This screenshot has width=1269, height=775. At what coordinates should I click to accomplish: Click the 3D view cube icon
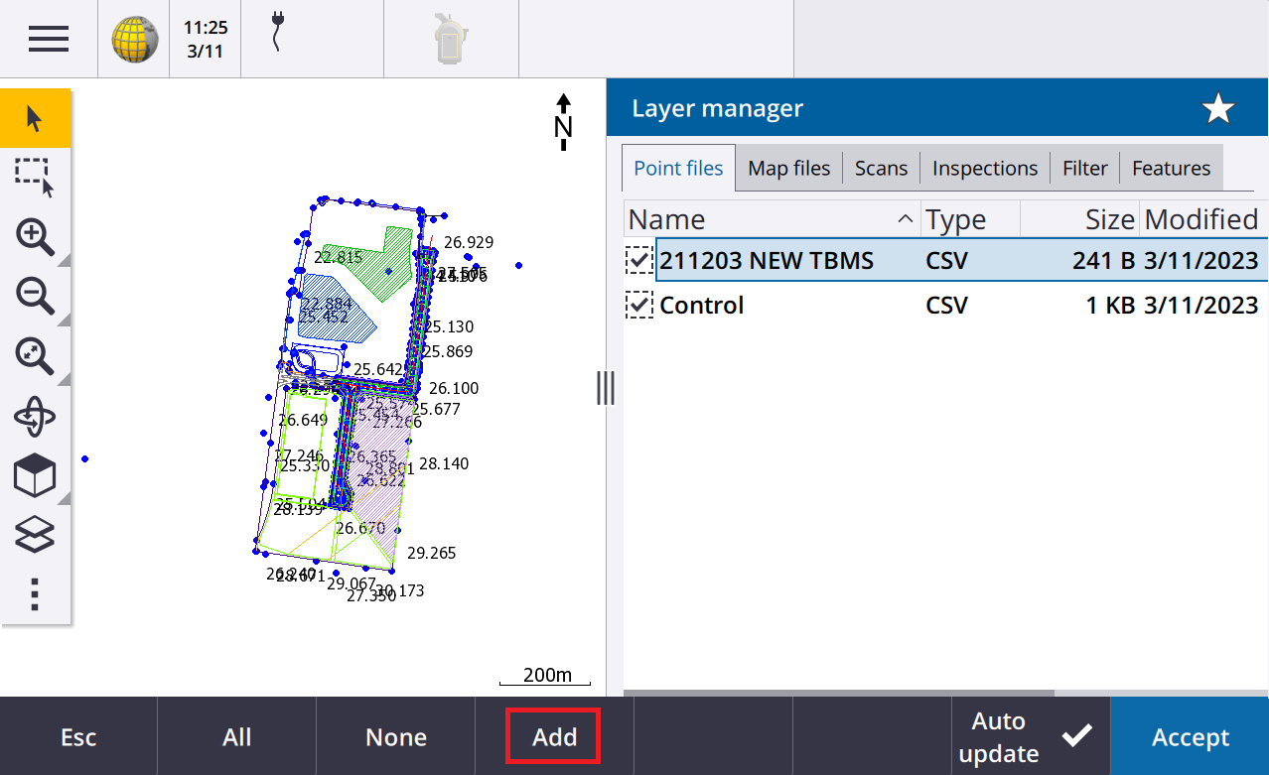(35, 474)
